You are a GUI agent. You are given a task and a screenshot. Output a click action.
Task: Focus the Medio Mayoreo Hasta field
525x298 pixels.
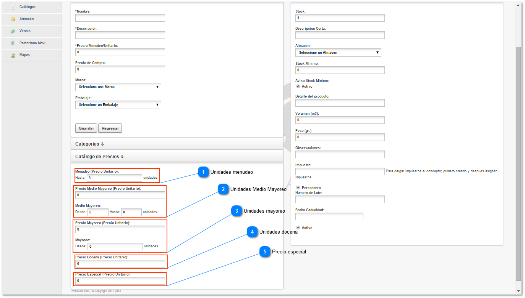(x=131, y=212)
